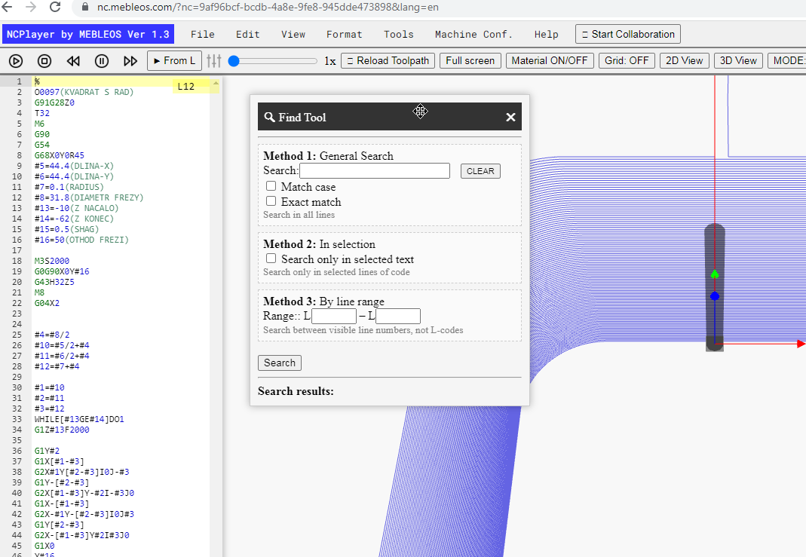Check Search only in selected text
Viewport: 806px width, 557px height.
click(x=271, y=259)
